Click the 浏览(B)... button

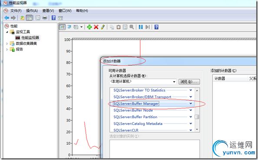pyautogui.click(x=189, y=82)
